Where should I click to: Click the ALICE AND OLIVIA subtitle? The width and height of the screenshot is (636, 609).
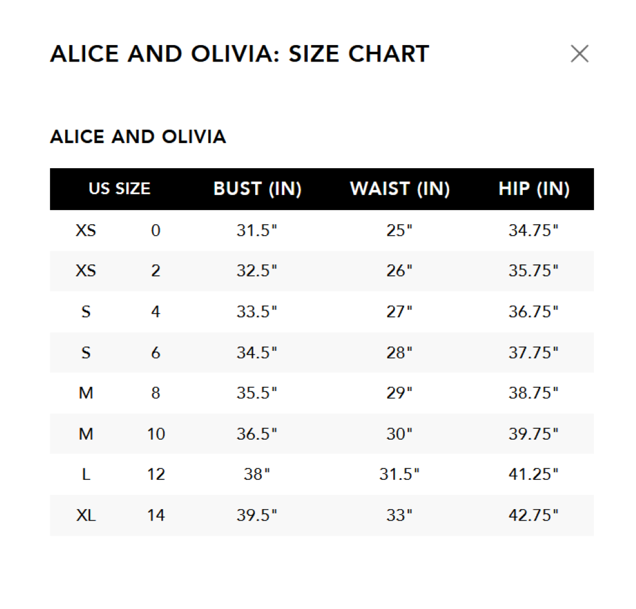click(x=138, y=136)
